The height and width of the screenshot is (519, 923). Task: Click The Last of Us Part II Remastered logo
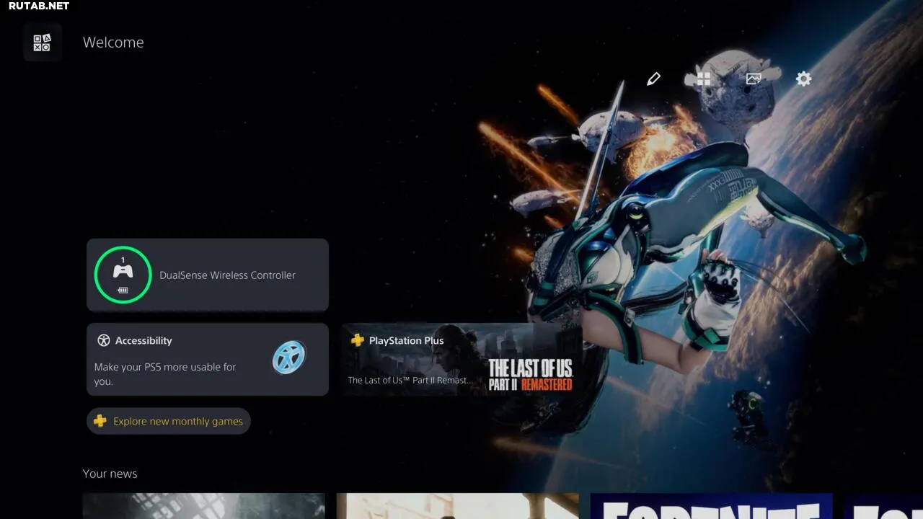point(530,375)
